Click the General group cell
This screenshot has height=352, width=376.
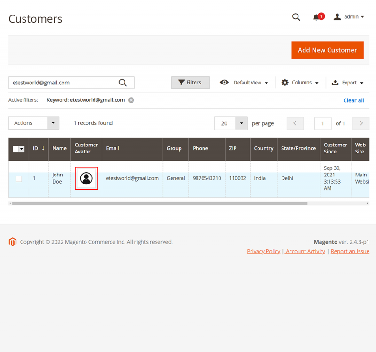(175, 178)
